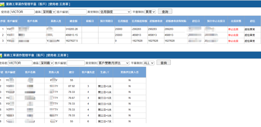Screen dimensions: 261x127
Task: Click the 查詢 button in the upper panel
Action: [165, 11]
